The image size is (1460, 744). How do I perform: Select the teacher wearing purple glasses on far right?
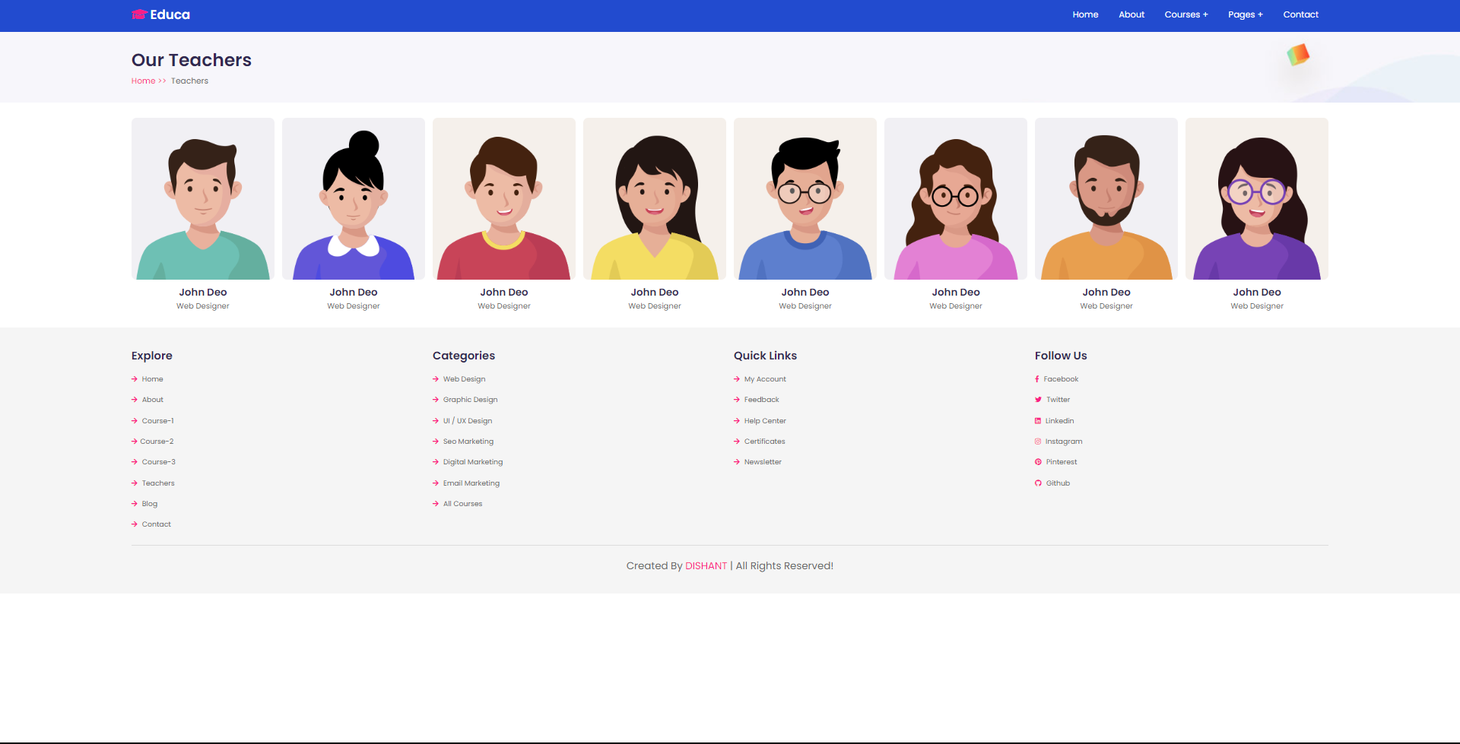(1256, 198)
